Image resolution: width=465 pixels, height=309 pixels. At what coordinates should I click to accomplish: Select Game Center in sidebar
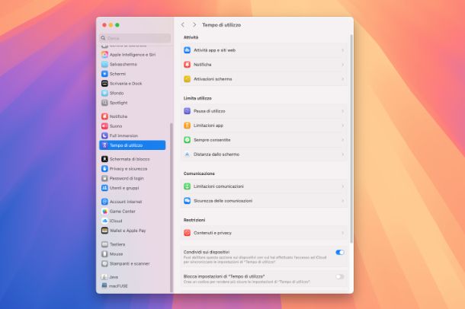122,211
